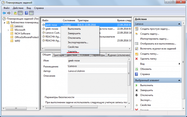
Task: Click the Создать папку folder icon
Action: 137,54
